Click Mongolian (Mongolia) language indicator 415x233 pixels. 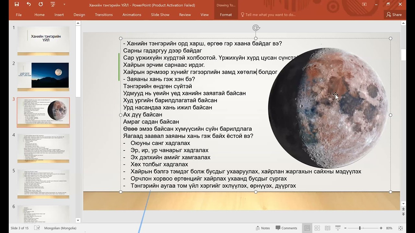(60, 228)
